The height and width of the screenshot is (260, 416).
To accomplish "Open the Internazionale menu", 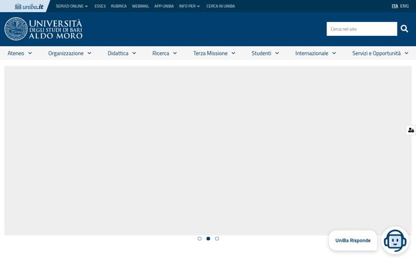I will 312,53.
